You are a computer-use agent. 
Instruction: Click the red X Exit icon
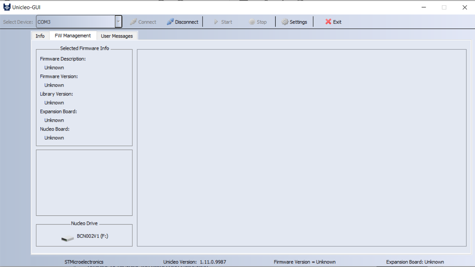[x=328, y=22]
